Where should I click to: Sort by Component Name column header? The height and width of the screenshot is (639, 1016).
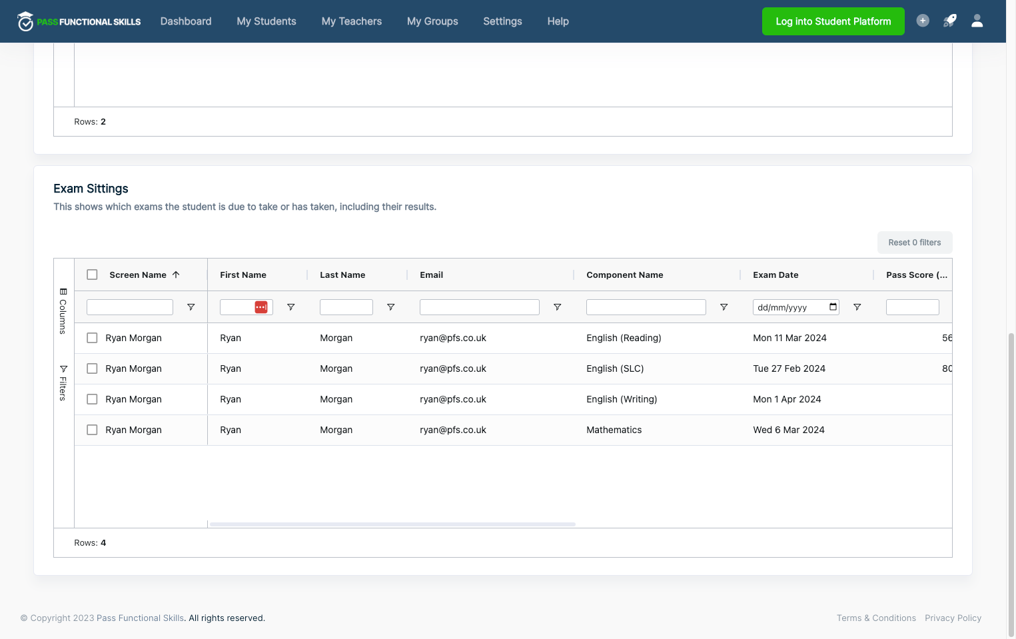pyautogui.click(x=625, y=275)
